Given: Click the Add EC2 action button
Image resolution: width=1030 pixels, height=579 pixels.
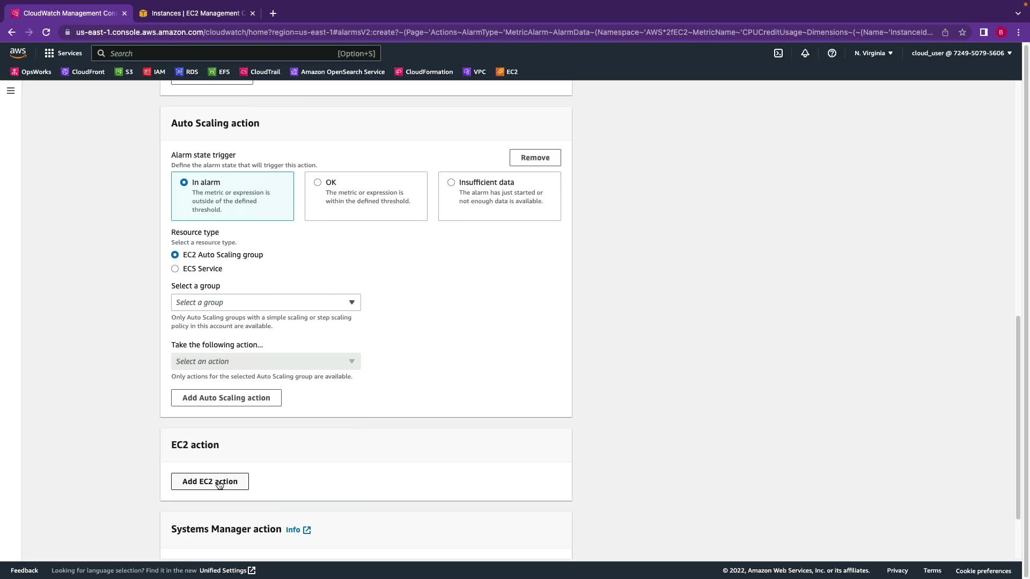Looking at the screenshot, I should click(x=210, y=481).
